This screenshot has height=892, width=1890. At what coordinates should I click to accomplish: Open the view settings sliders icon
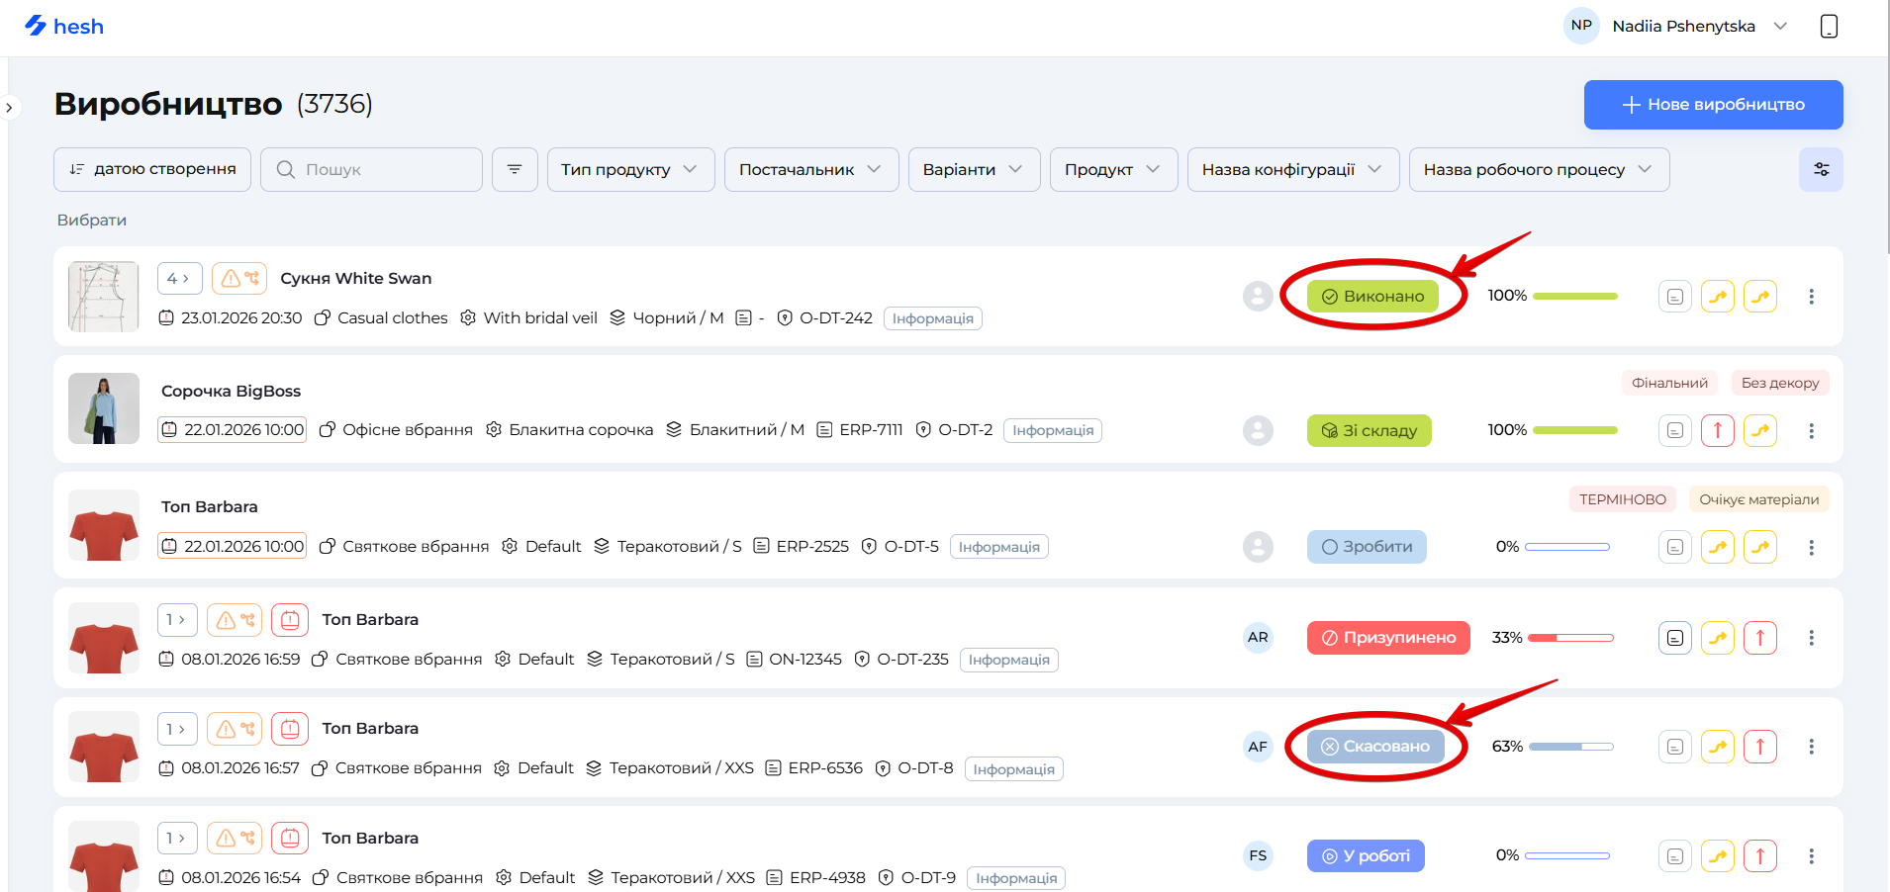tap(1821, 169)
